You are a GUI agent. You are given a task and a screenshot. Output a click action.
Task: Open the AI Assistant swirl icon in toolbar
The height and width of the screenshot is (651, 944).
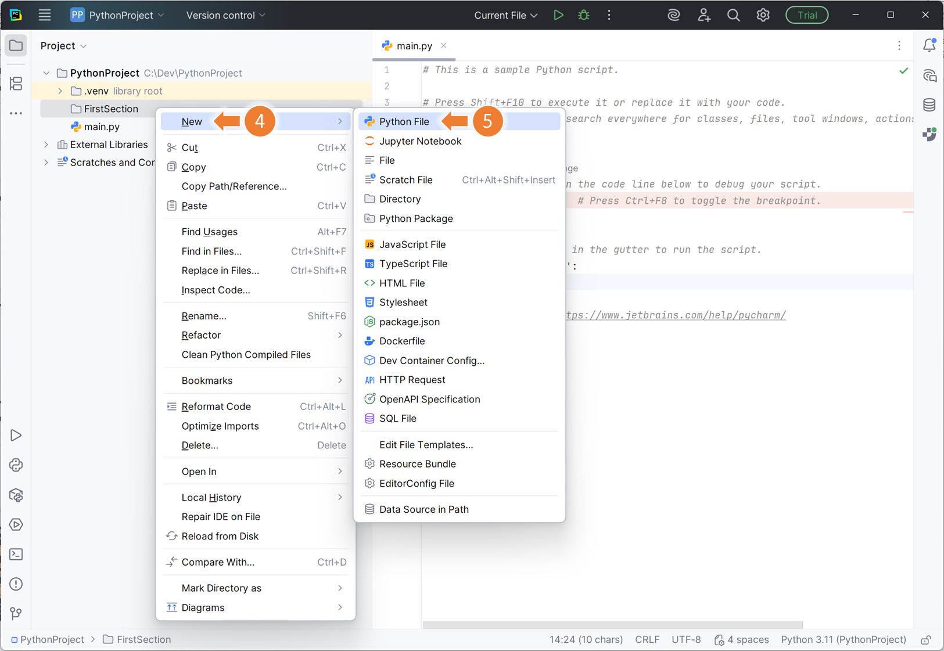(x=674, y=15)
